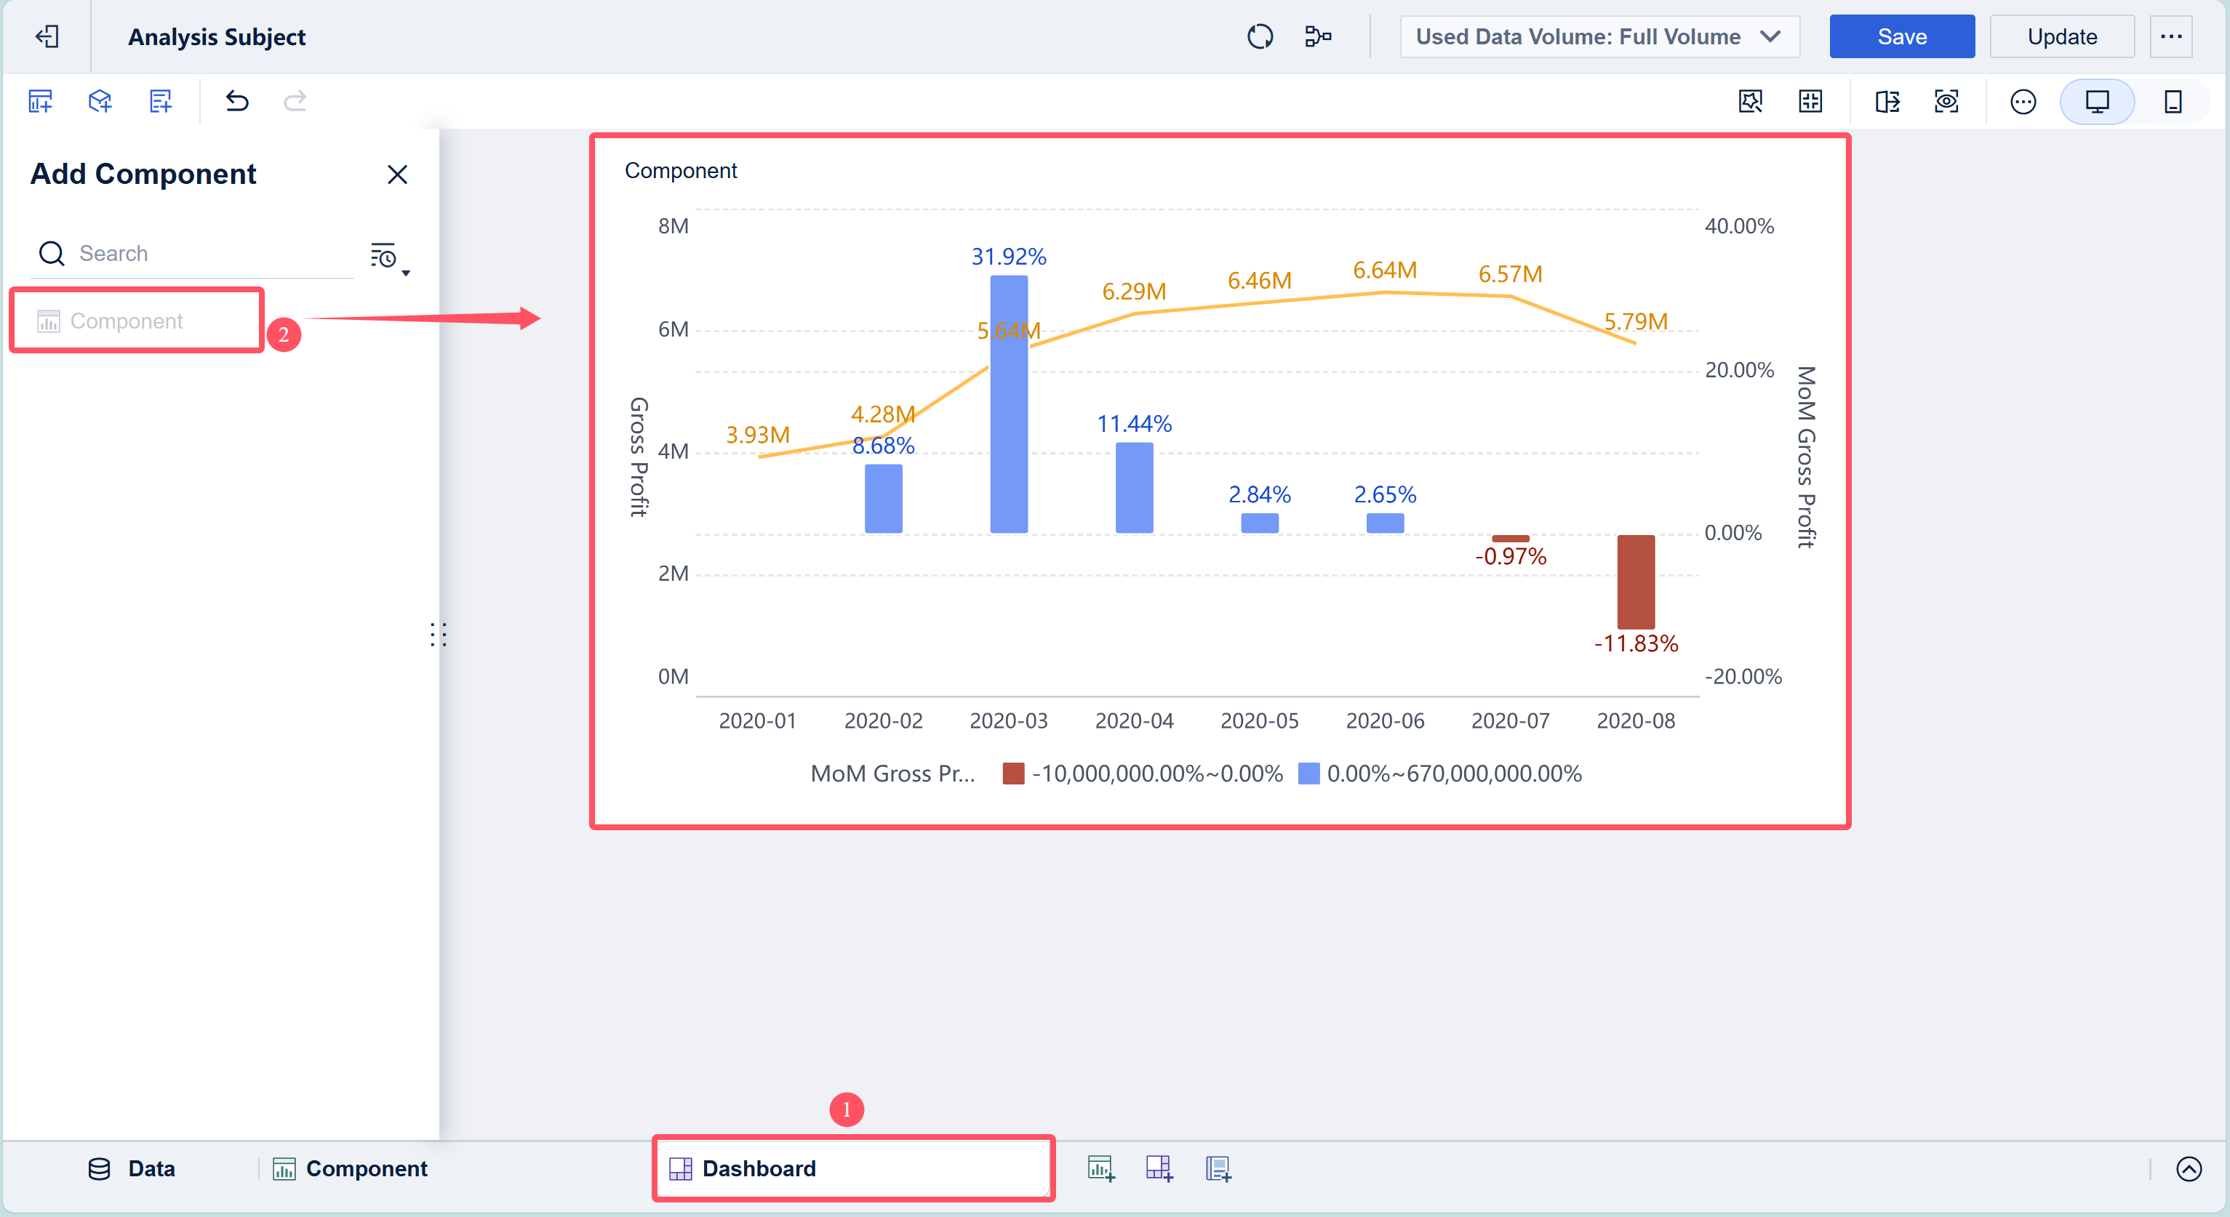This screenshot has height=1217, width=2230.
Task: Click the 2020-05 axis label
Action: point(1259,720)
